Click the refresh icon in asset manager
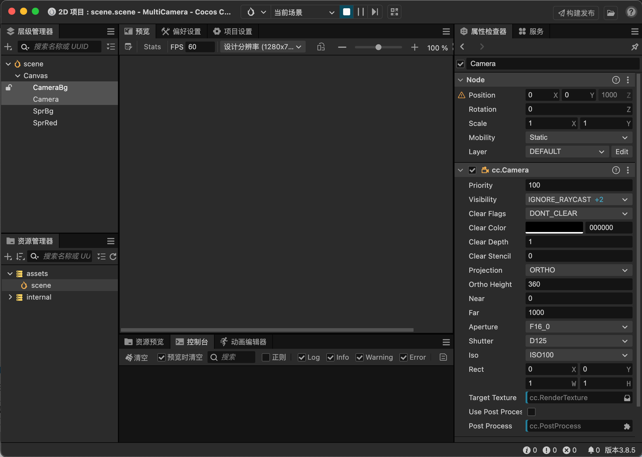Screen dimensions: 642x457 click(113, 257)
